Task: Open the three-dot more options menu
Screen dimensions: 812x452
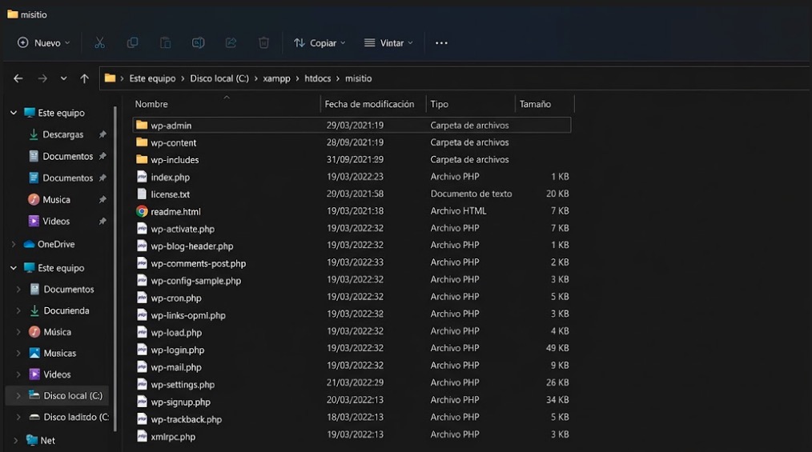Action: [441, 43]
